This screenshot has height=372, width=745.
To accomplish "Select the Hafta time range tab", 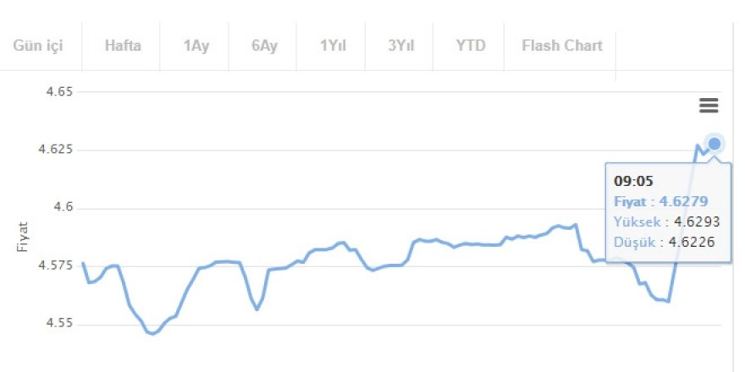I will (123, 46).
